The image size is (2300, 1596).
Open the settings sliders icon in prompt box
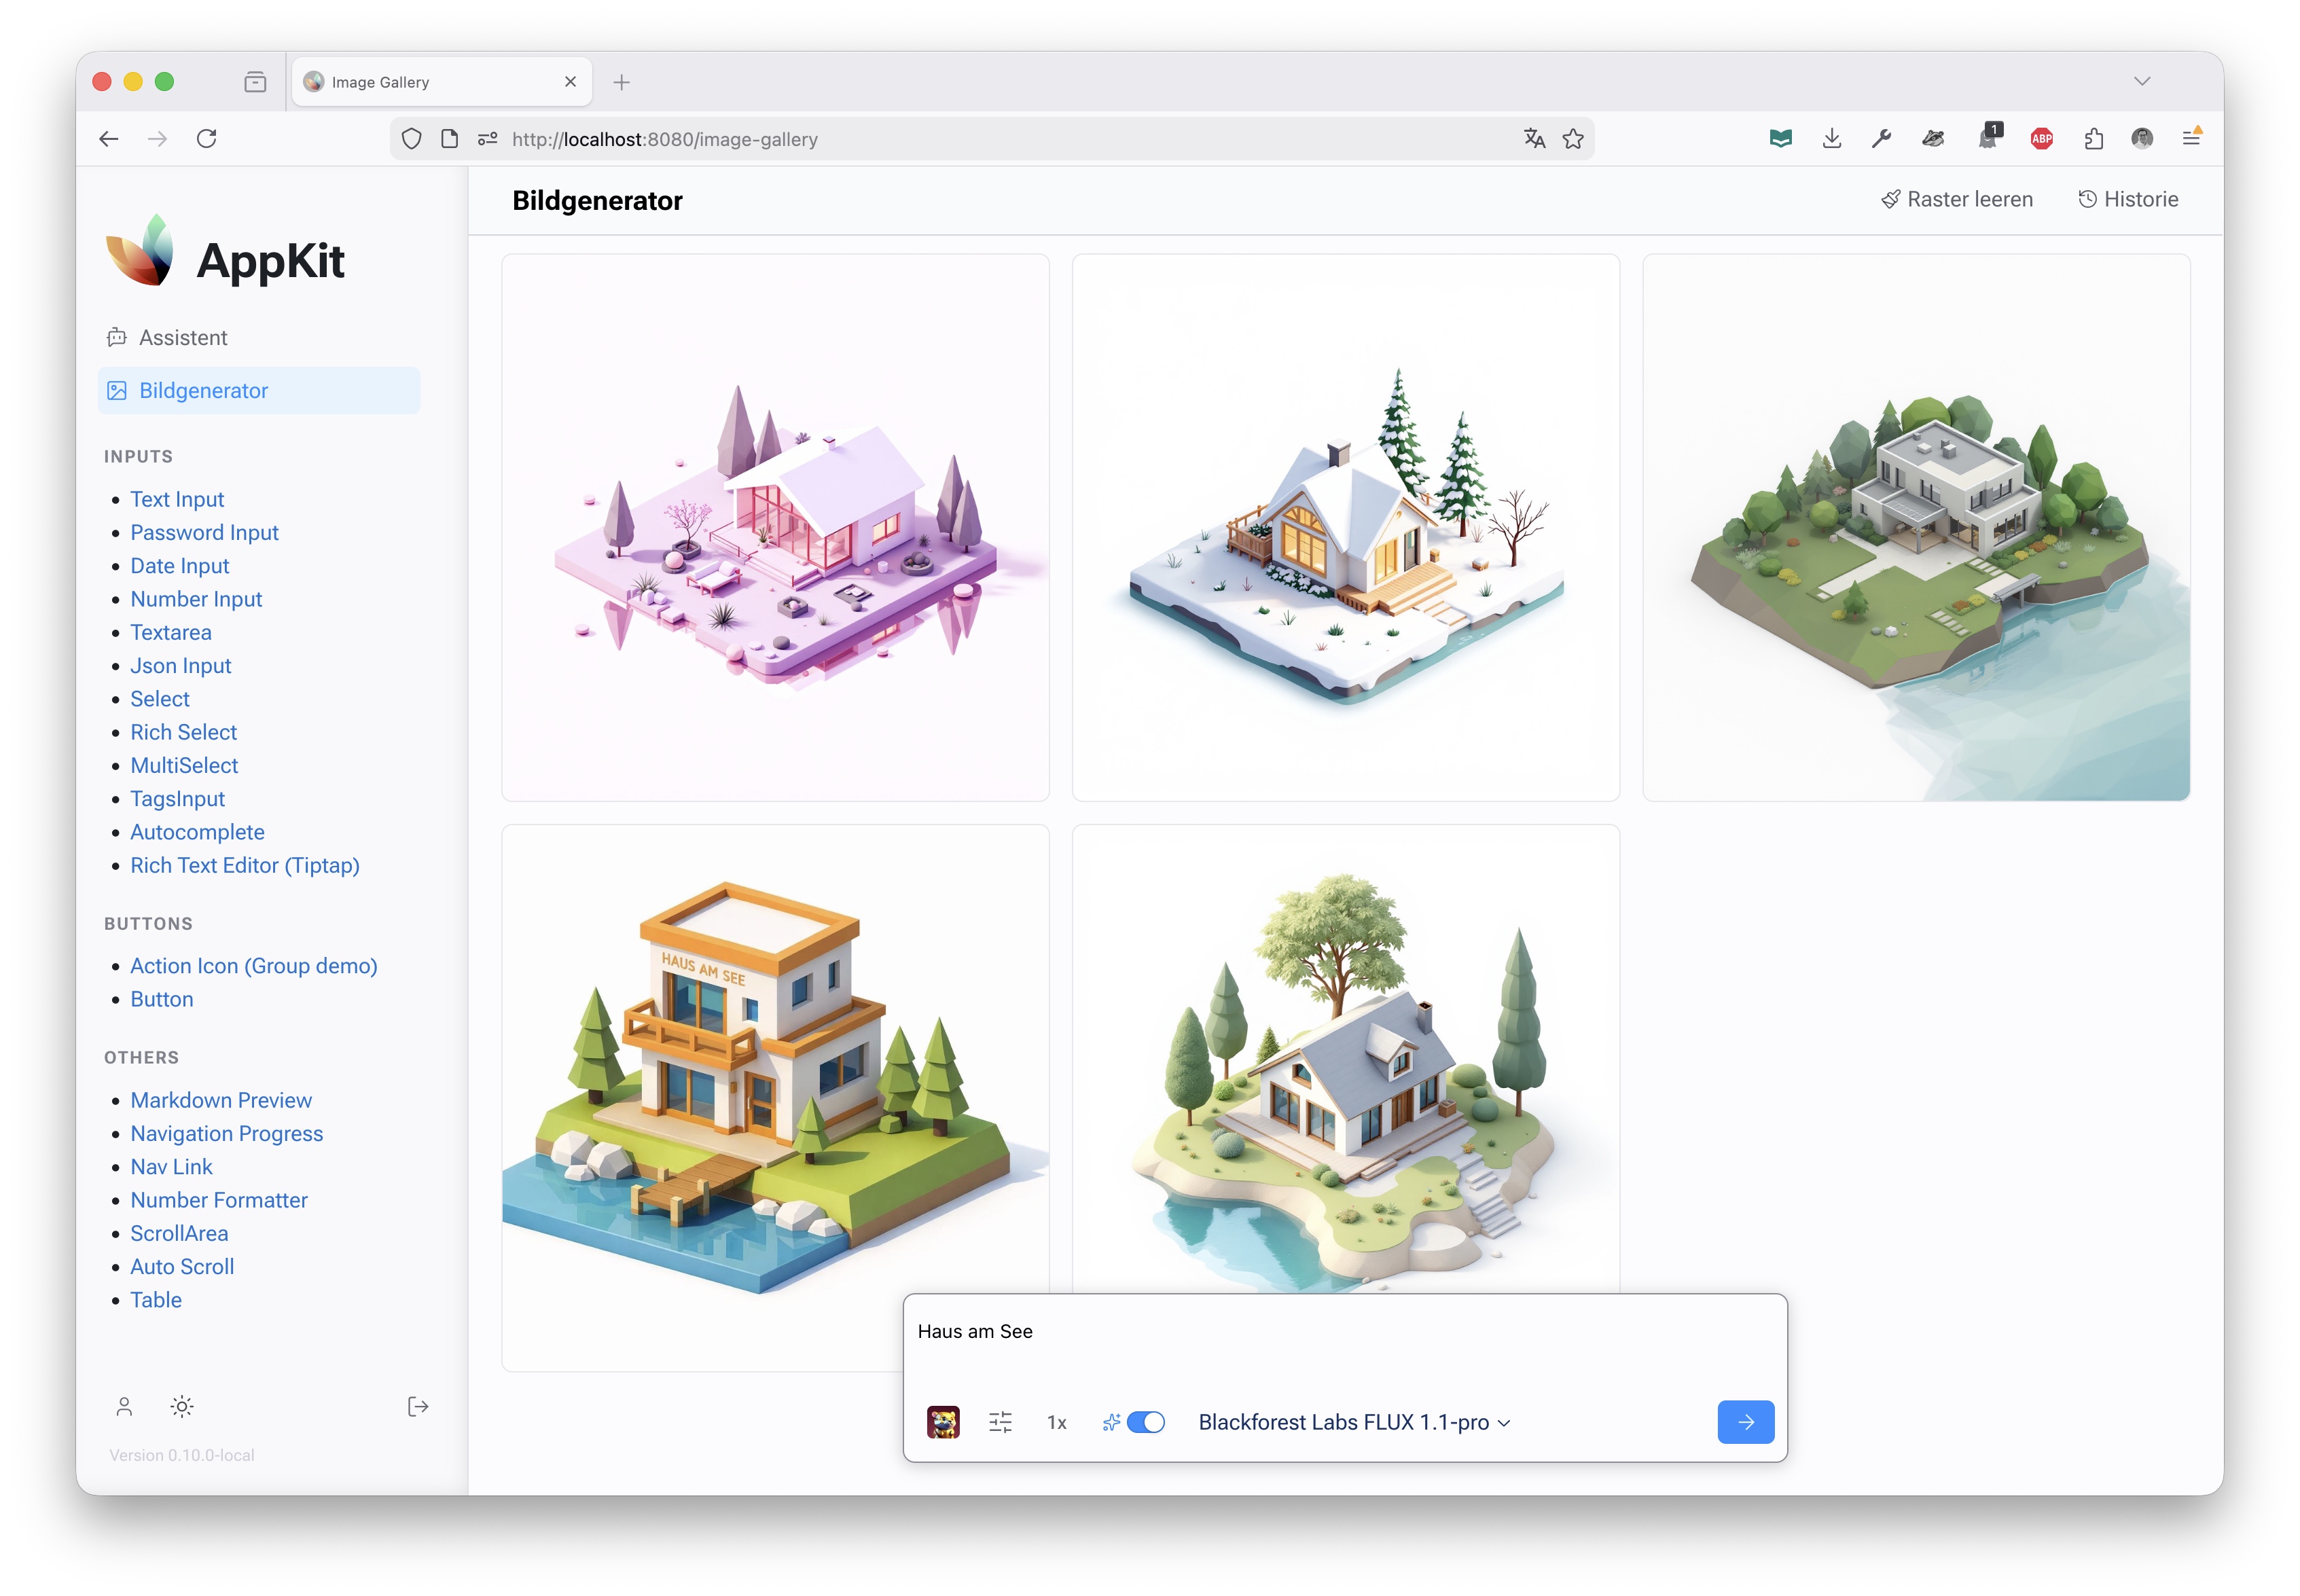(x=1000, y=1422)
